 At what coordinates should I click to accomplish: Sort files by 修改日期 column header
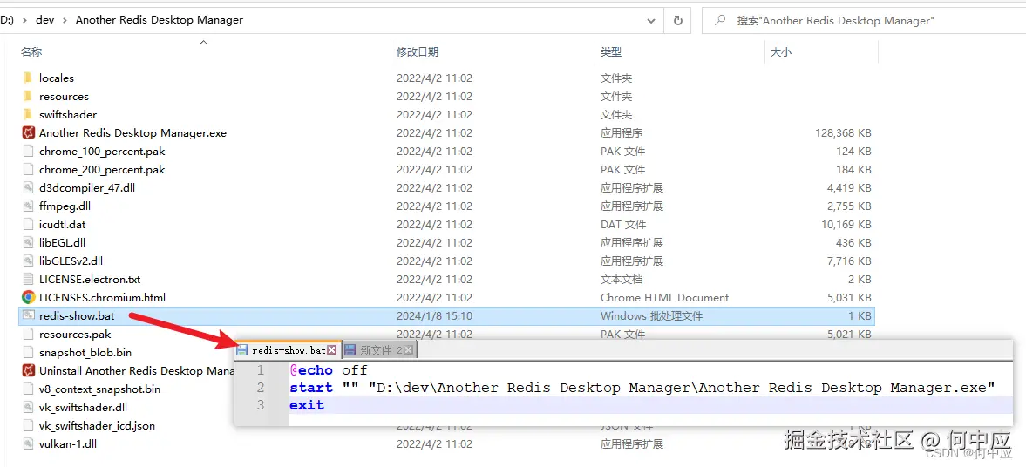click(418, 51)
